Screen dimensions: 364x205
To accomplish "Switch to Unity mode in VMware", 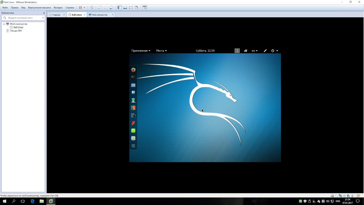I will [x=136, y=8].
